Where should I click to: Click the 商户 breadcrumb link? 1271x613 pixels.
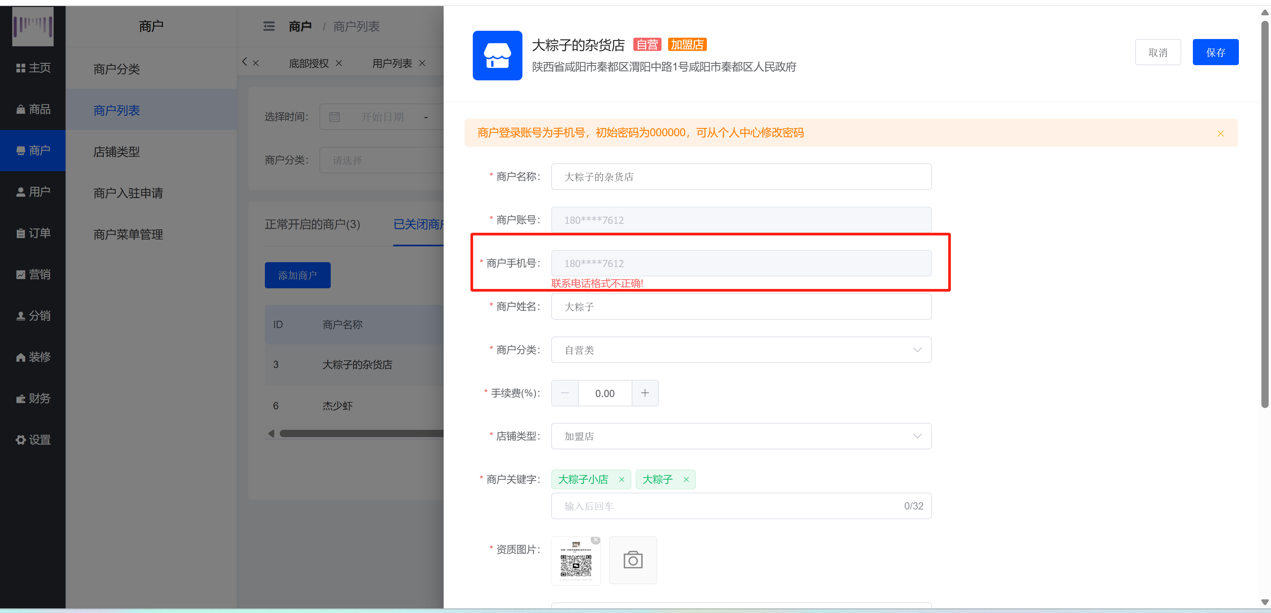pyautogui.click(x=300, y=26)
